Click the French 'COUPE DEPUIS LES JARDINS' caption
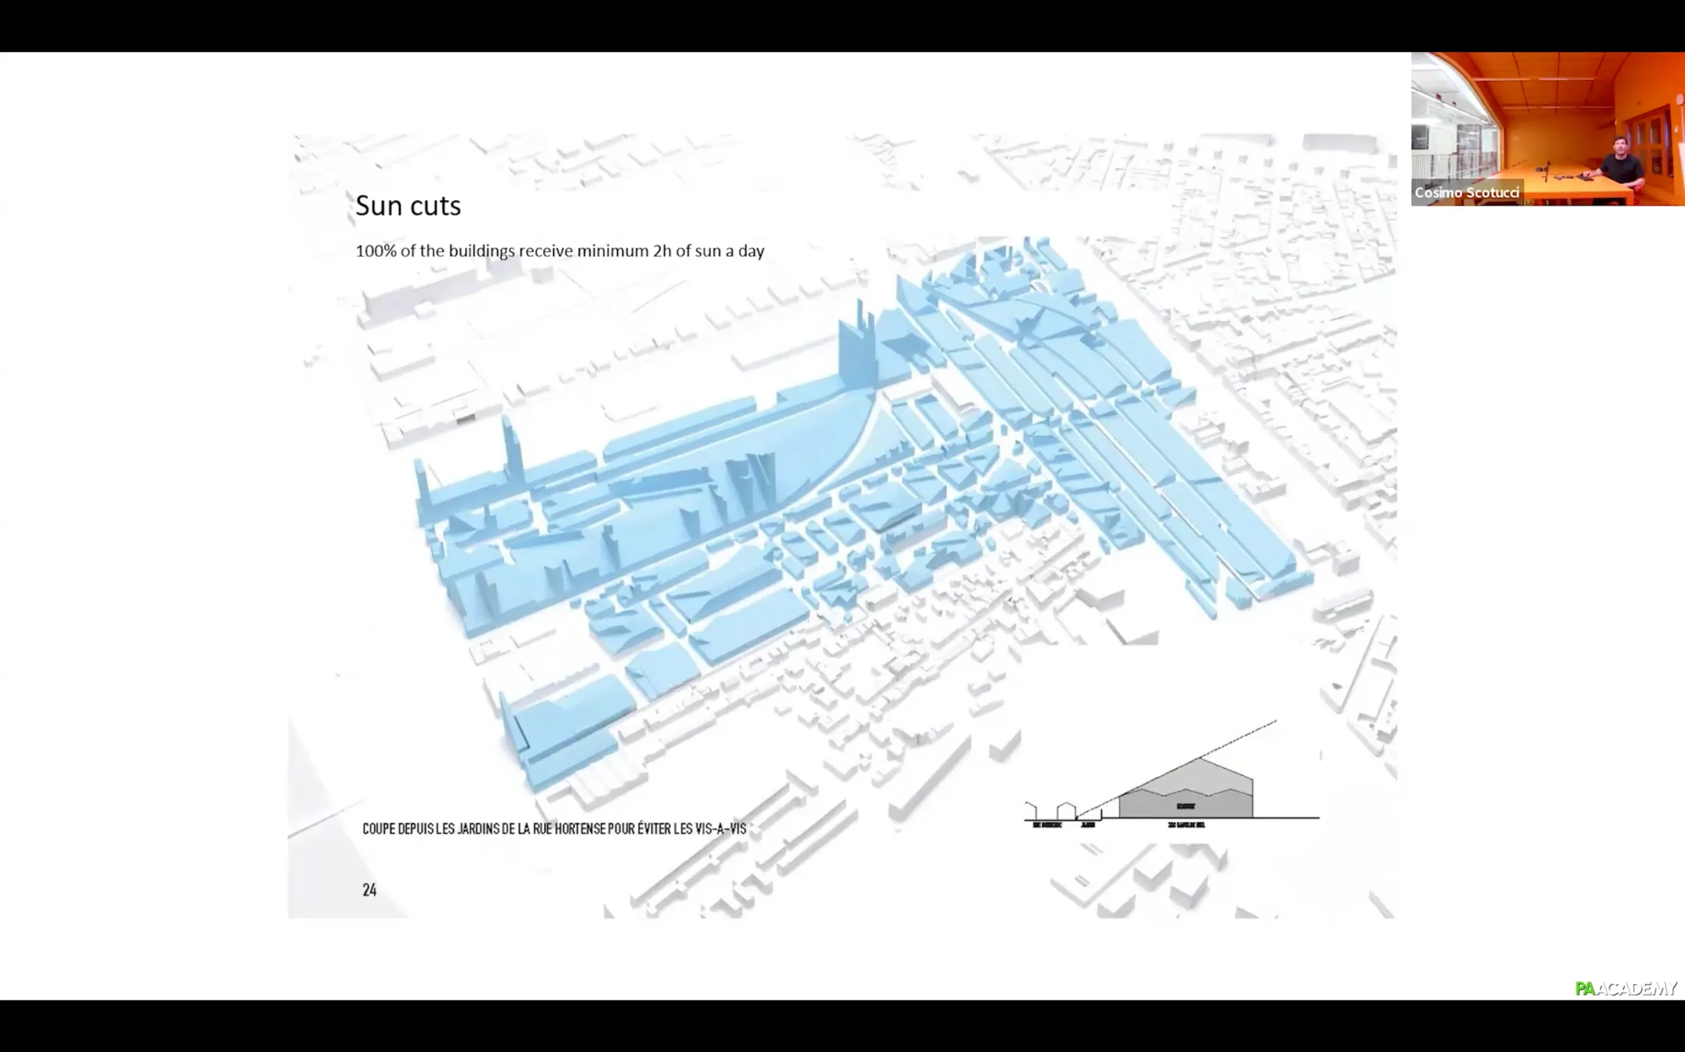 (554, 828)
